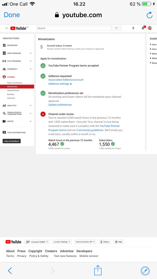Tap the Safari reload icon

tap(150, 15)
